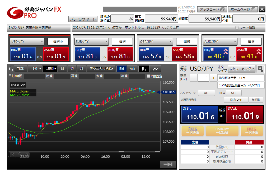This screenshot has height=182, width=276.
Task: Click アップロード button
Action: (212, 9)
